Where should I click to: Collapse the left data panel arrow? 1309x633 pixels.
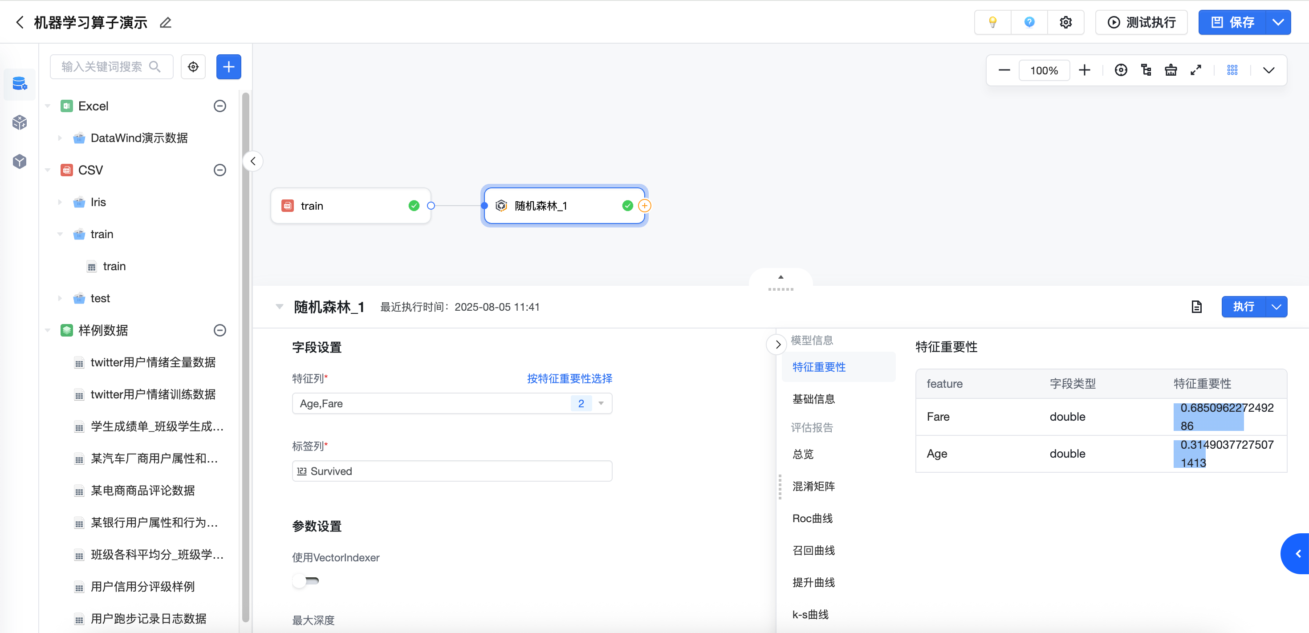pos(253,162)
